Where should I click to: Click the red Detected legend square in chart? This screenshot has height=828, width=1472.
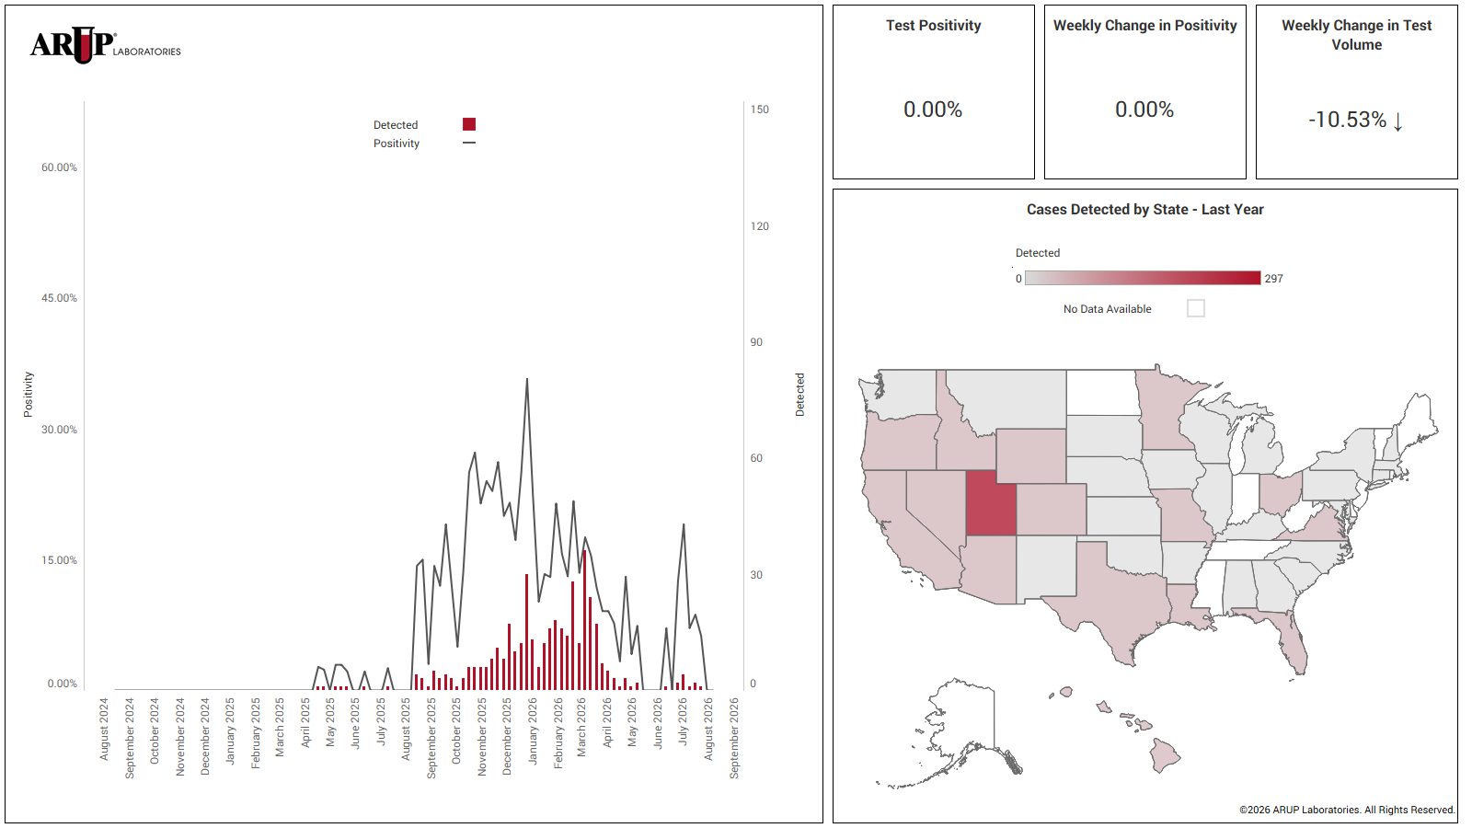click(x=469, y=124)
